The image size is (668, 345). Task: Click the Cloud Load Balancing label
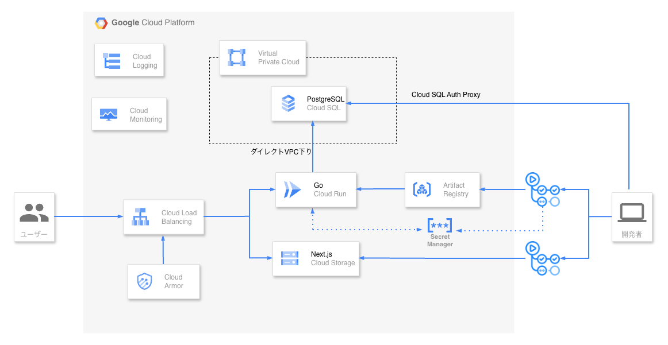(x=179, y=217)
